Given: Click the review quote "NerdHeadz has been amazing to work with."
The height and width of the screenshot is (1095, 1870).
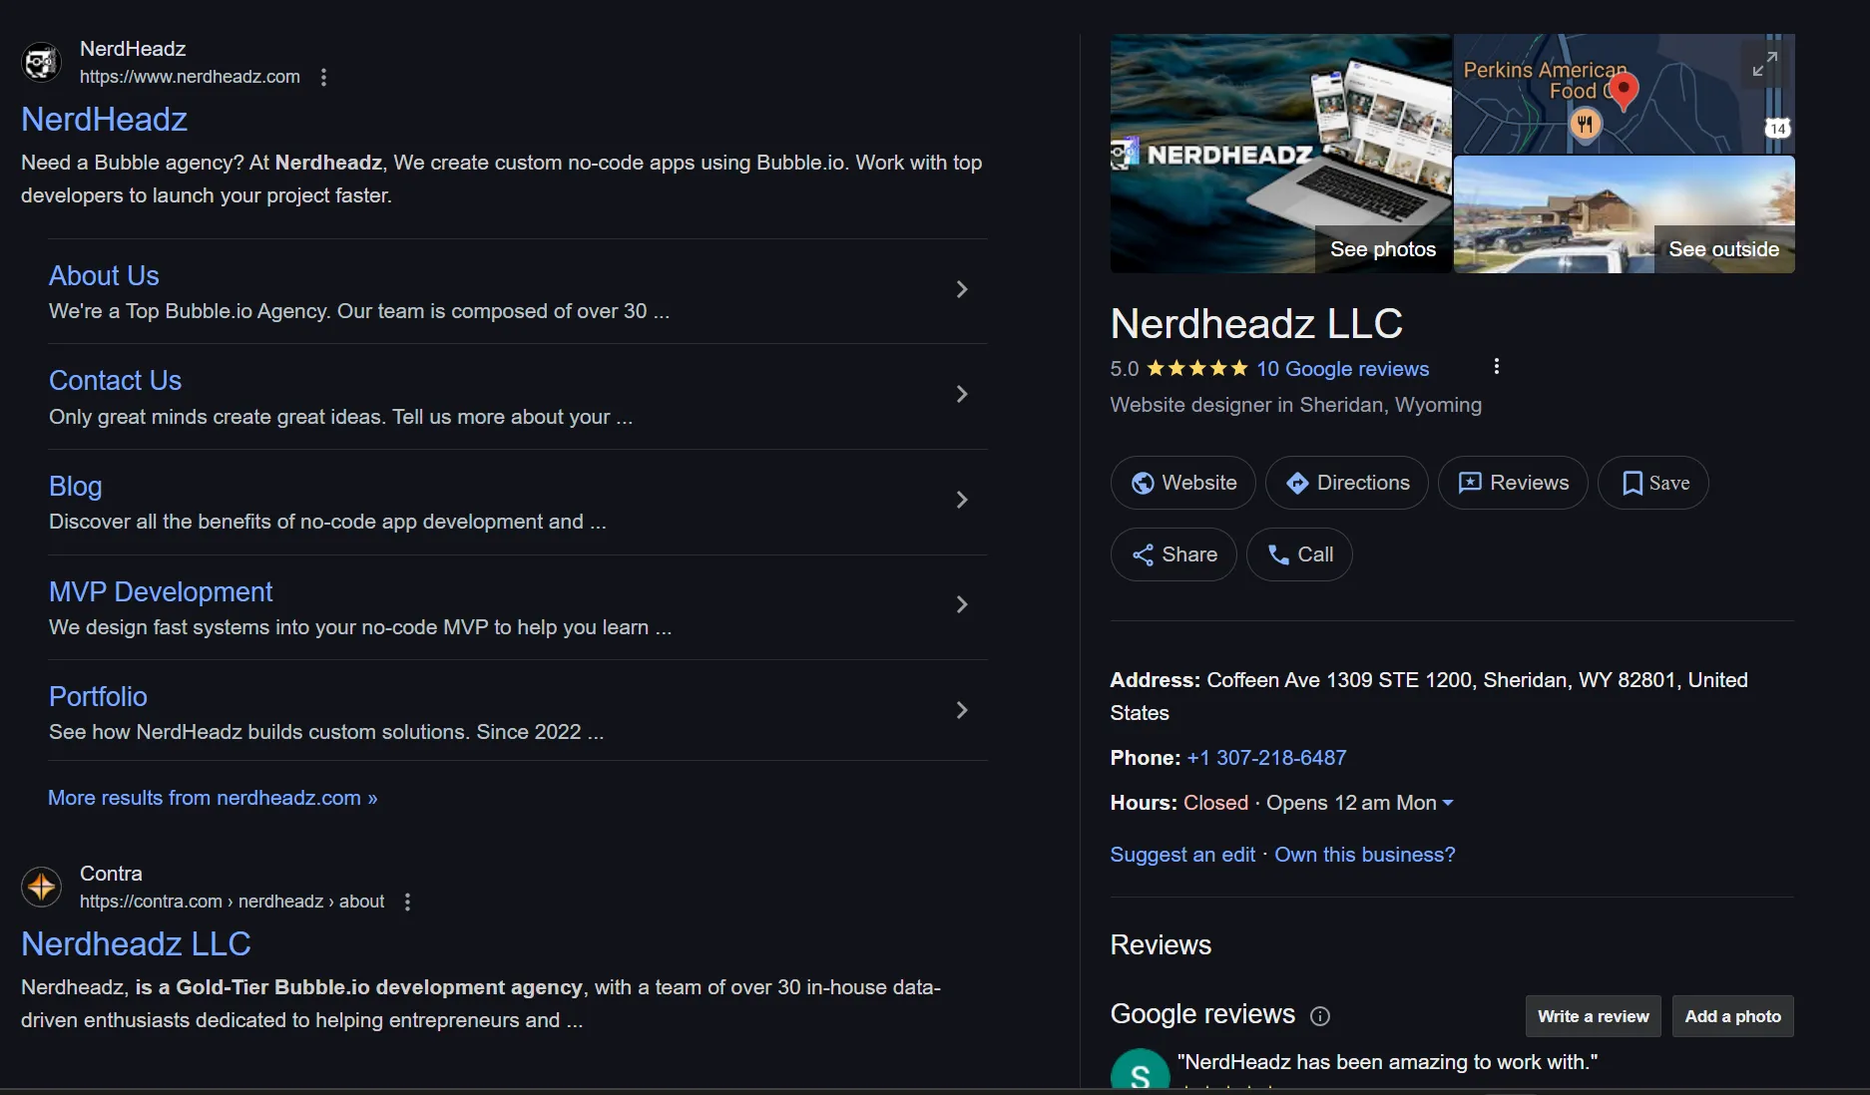Looking at the screenshot, I should pos(1387,1062).
